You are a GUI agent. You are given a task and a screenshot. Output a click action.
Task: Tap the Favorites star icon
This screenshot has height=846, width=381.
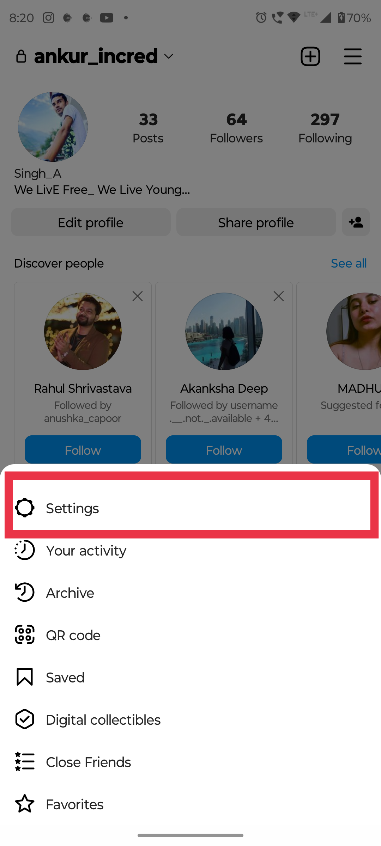(25, 804)
